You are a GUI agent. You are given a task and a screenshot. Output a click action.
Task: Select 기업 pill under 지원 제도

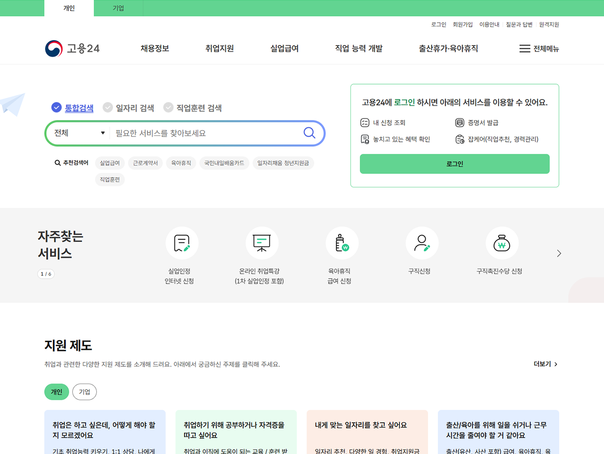point(85,392)
